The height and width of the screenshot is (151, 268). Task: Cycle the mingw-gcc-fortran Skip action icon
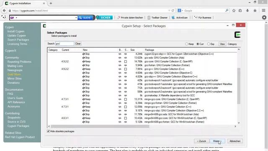click(84, 103)
